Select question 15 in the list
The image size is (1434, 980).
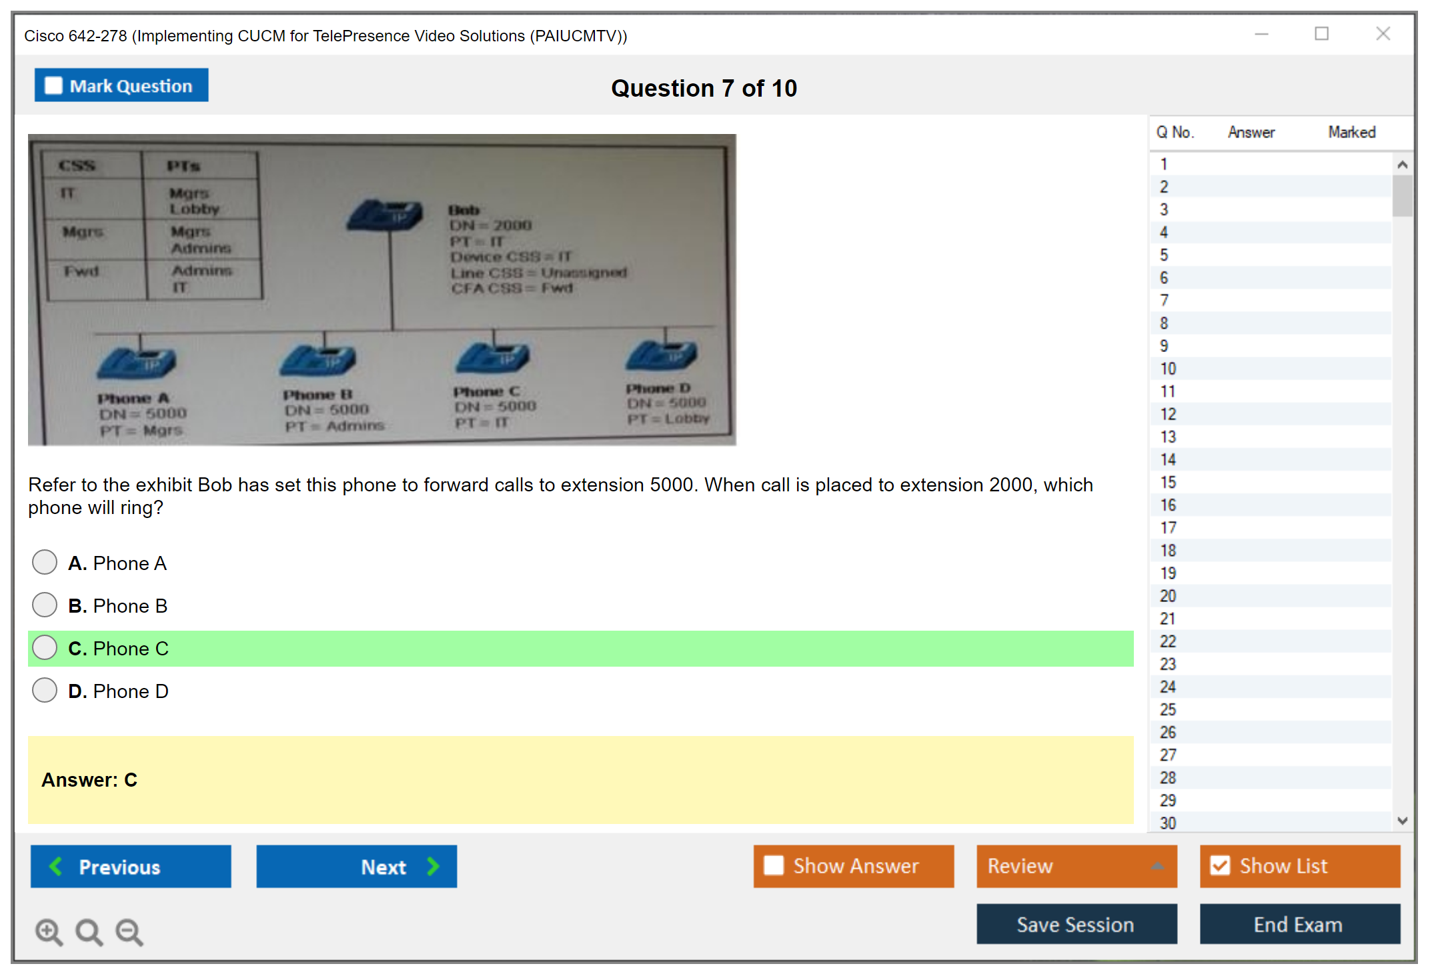(1168, 482)
